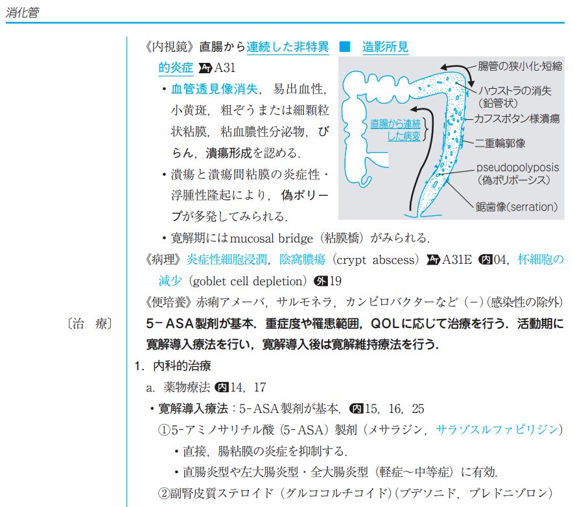Follow the 陰窩膿瘍 link
This screenshot has width=573, height=507.
pyautogui.click(x=303, y=260)
